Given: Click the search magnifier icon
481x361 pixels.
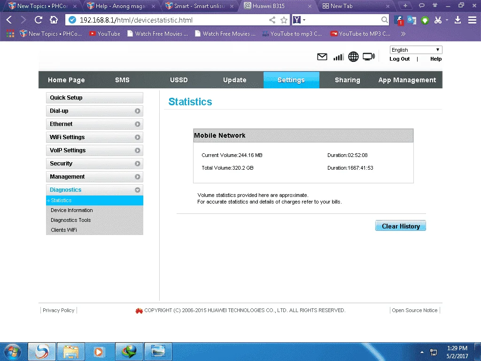Looking at the screenshot, I should [x=384, y=20].
